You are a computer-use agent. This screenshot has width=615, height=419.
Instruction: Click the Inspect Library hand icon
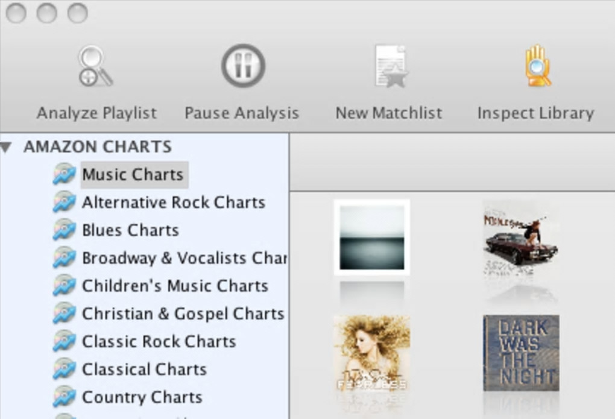coord(538,66)
